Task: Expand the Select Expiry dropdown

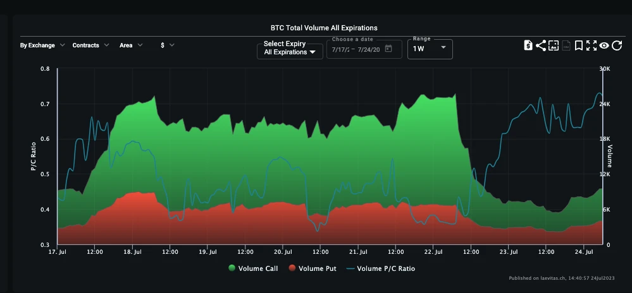Action: pyautogui.click(x=289, y=48)
